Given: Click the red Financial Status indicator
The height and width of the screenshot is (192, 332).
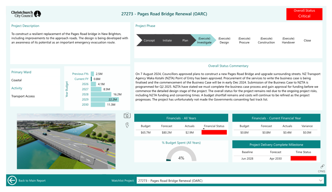Looking at the screenshot, I should 214,132.
